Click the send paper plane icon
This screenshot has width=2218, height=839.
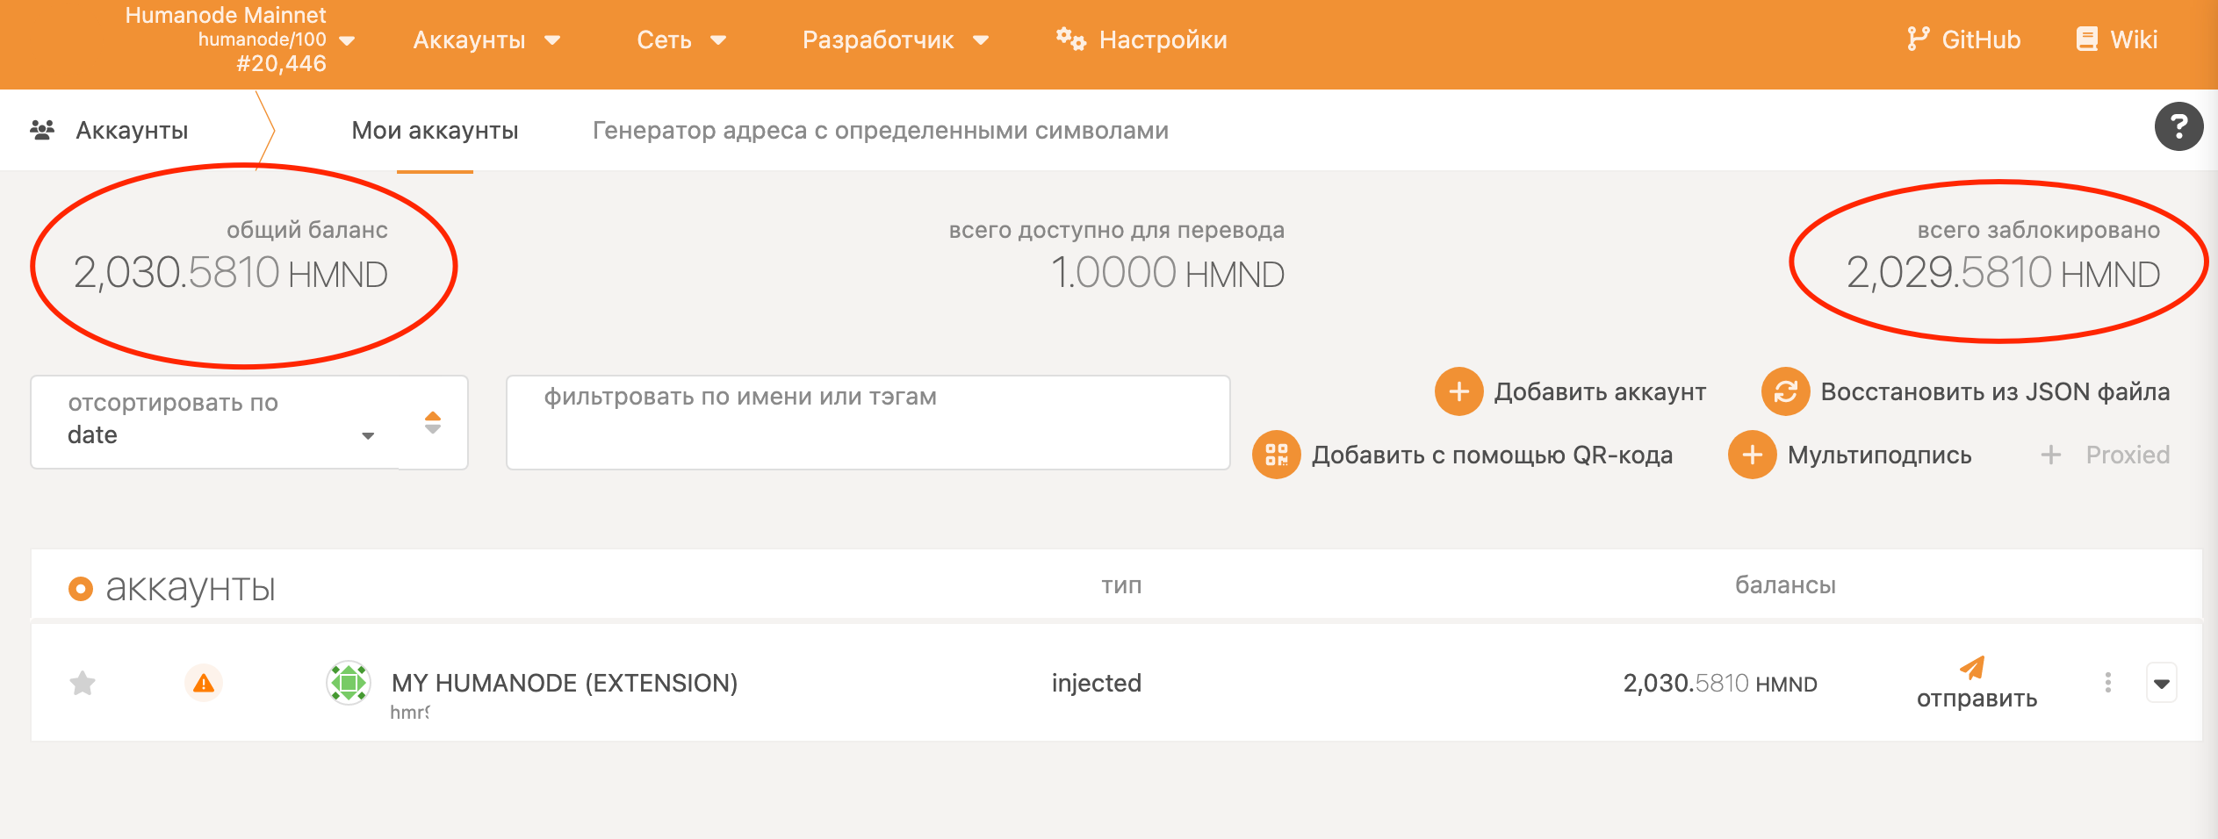tap(1972, 667)
